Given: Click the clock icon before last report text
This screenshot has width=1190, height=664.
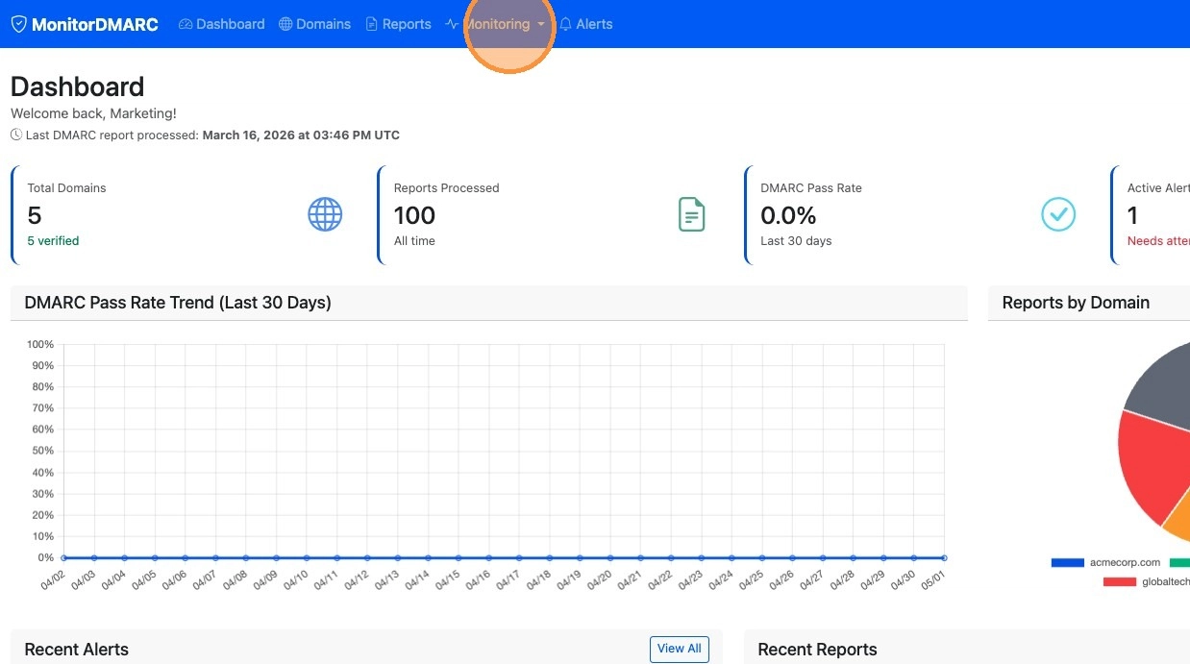Looking at the screenshot, I should coord(16,135).
